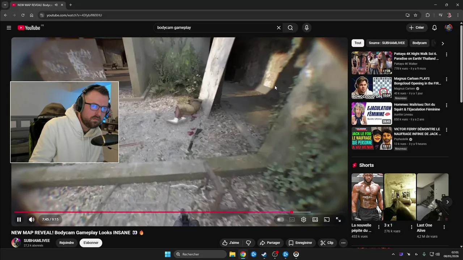Go back with the browser back arrow
This screenshot has width=463, height=260.
(x=5, y=15)
